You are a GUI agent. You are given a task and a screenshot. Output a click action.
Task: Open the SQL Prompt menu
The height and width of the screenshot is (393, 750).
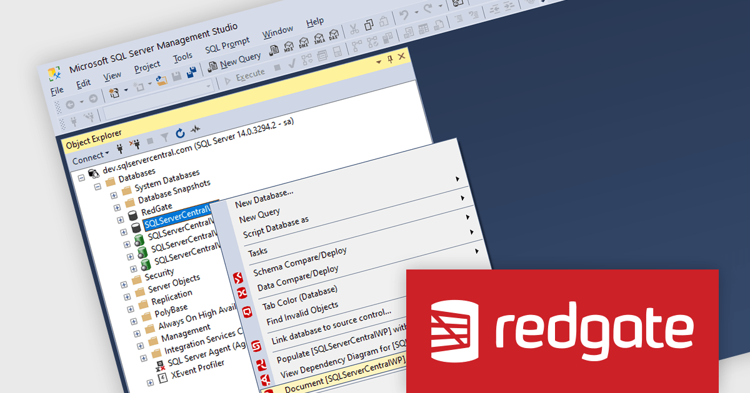227,45
